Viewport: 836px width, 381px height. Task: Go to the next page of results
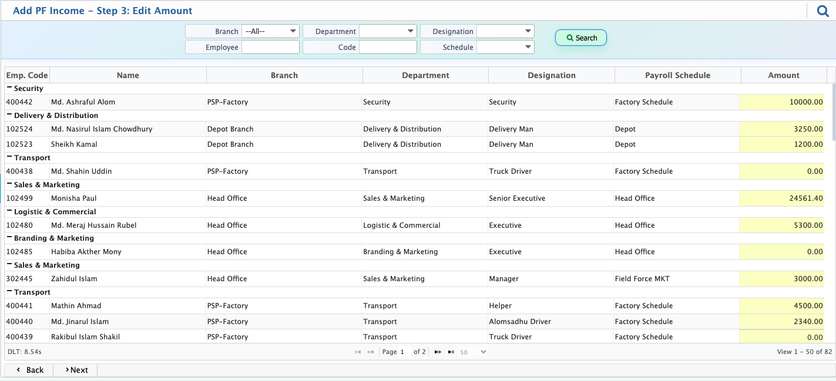click(438, 352)
